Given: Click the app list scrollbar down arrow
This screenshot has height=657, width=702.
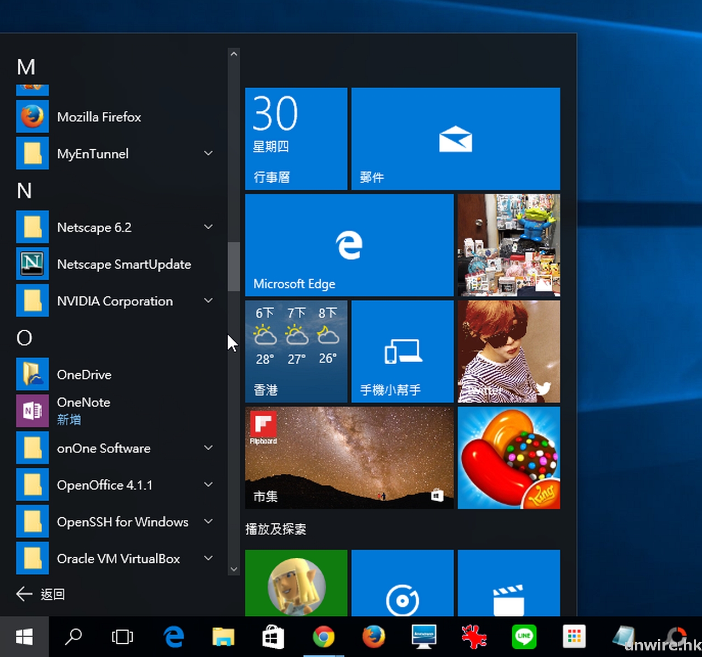Looking at the screenshot, I should point(234,569).
